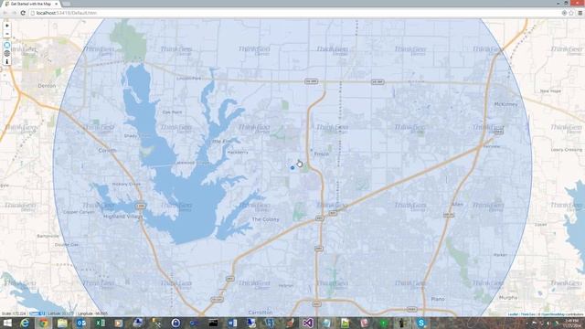This screenshot has height=329, width=585.
Task: Click the 'New Hope' label on the map
Action: coord(550,91)
